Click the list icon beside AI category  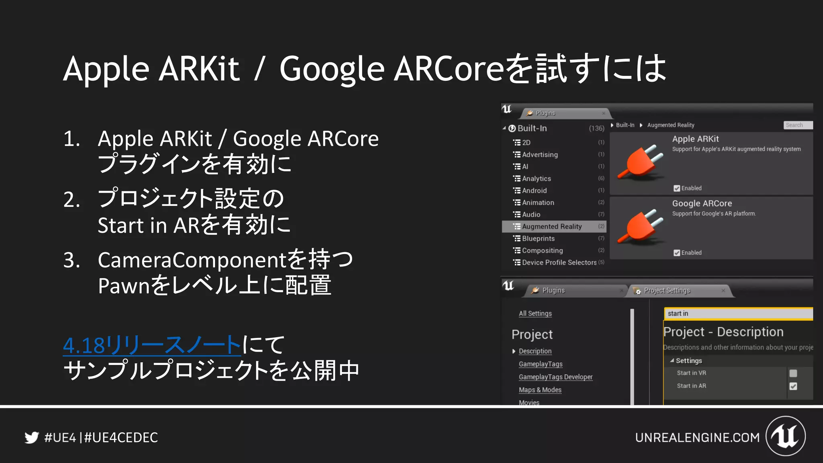(517, 166)
